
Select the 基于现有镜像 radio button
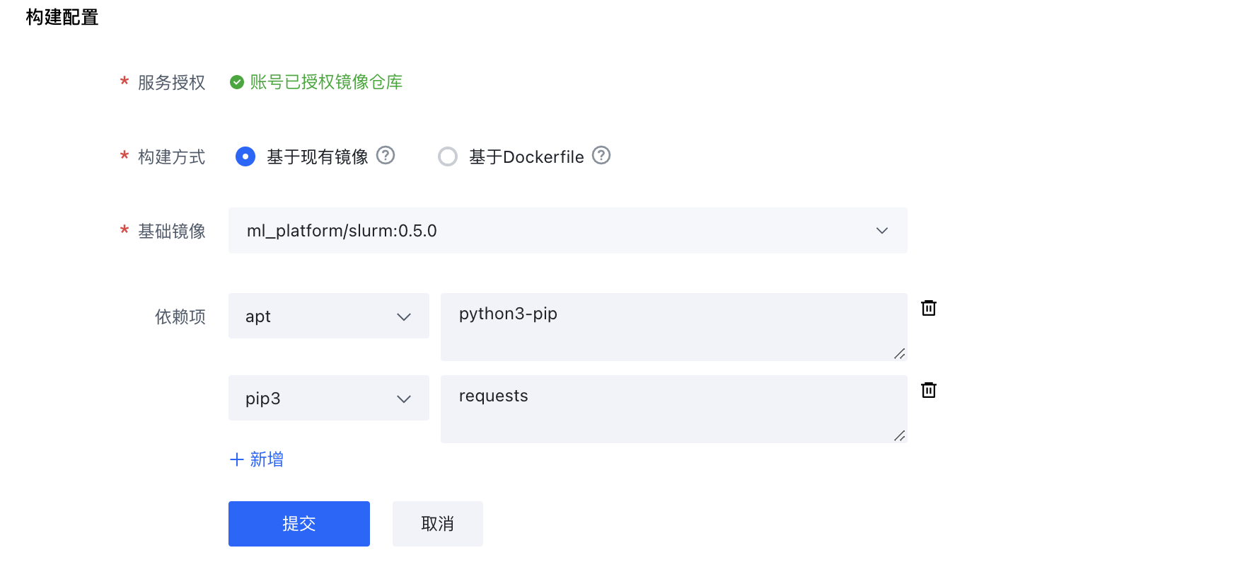(x=245, y=156)
